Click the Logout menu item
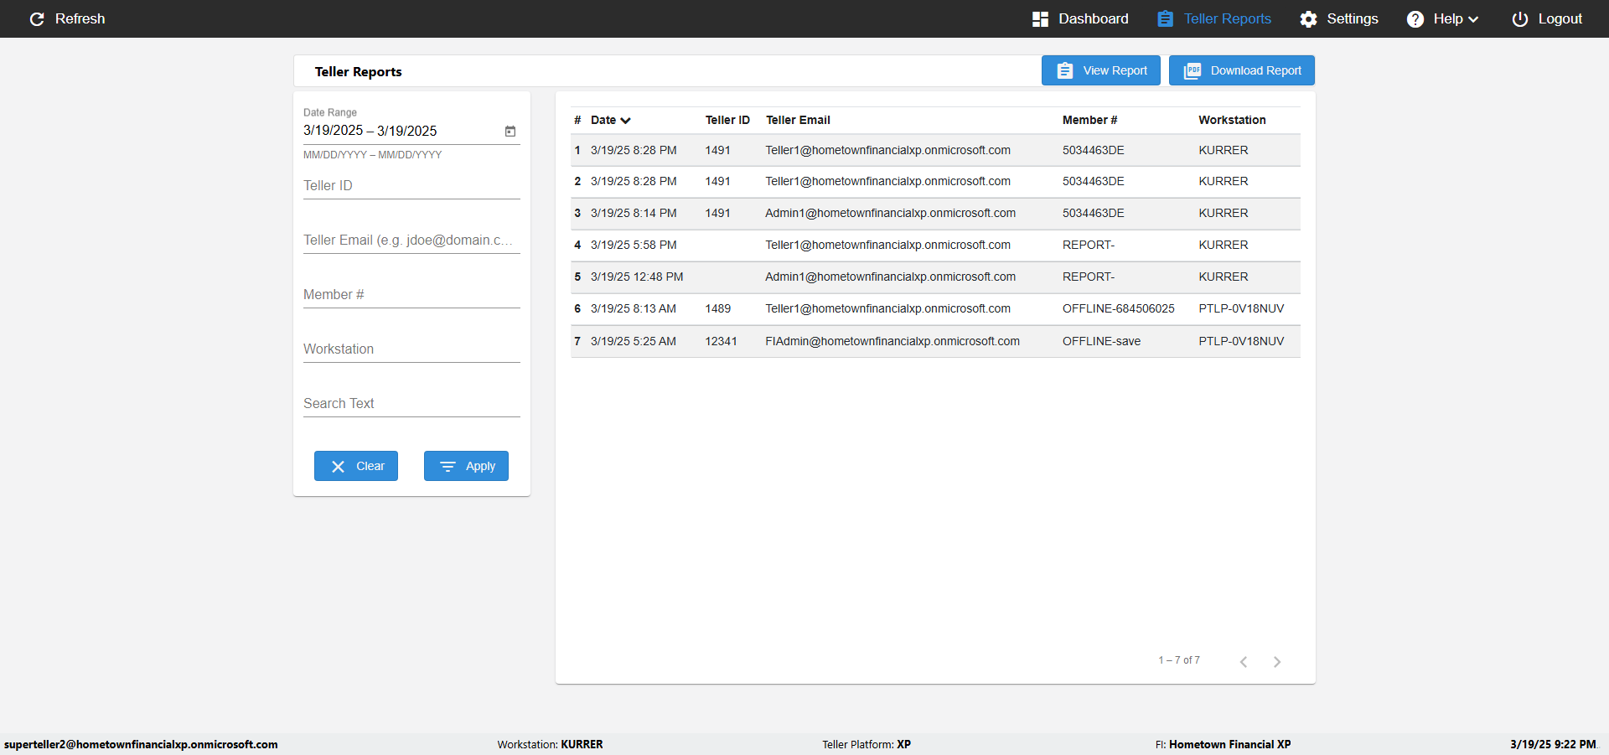The width and height of the screenshot is (1609, 755). click(x=1547, y=19)
